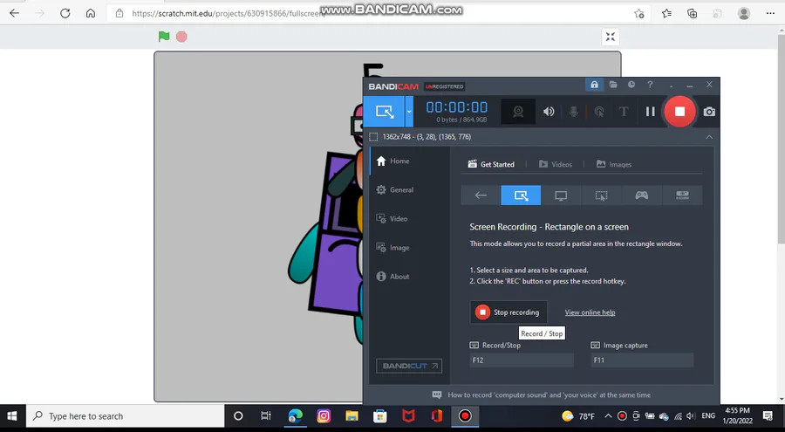This screenshot has height=432, width=785.
Task: Add page to favorites star icon
Action: [638, 14]
